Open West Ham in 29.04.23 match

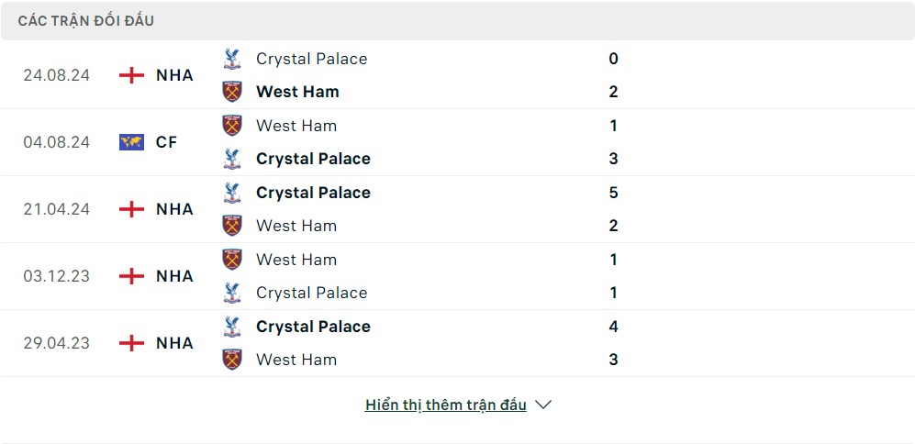pyautogui.click(x=296, y=360)
